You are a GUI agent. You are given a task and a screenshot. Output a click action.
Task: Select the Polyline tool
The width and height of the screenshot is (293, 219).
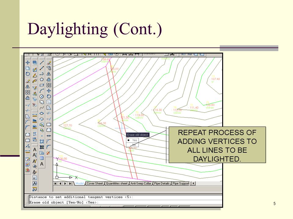42,74
